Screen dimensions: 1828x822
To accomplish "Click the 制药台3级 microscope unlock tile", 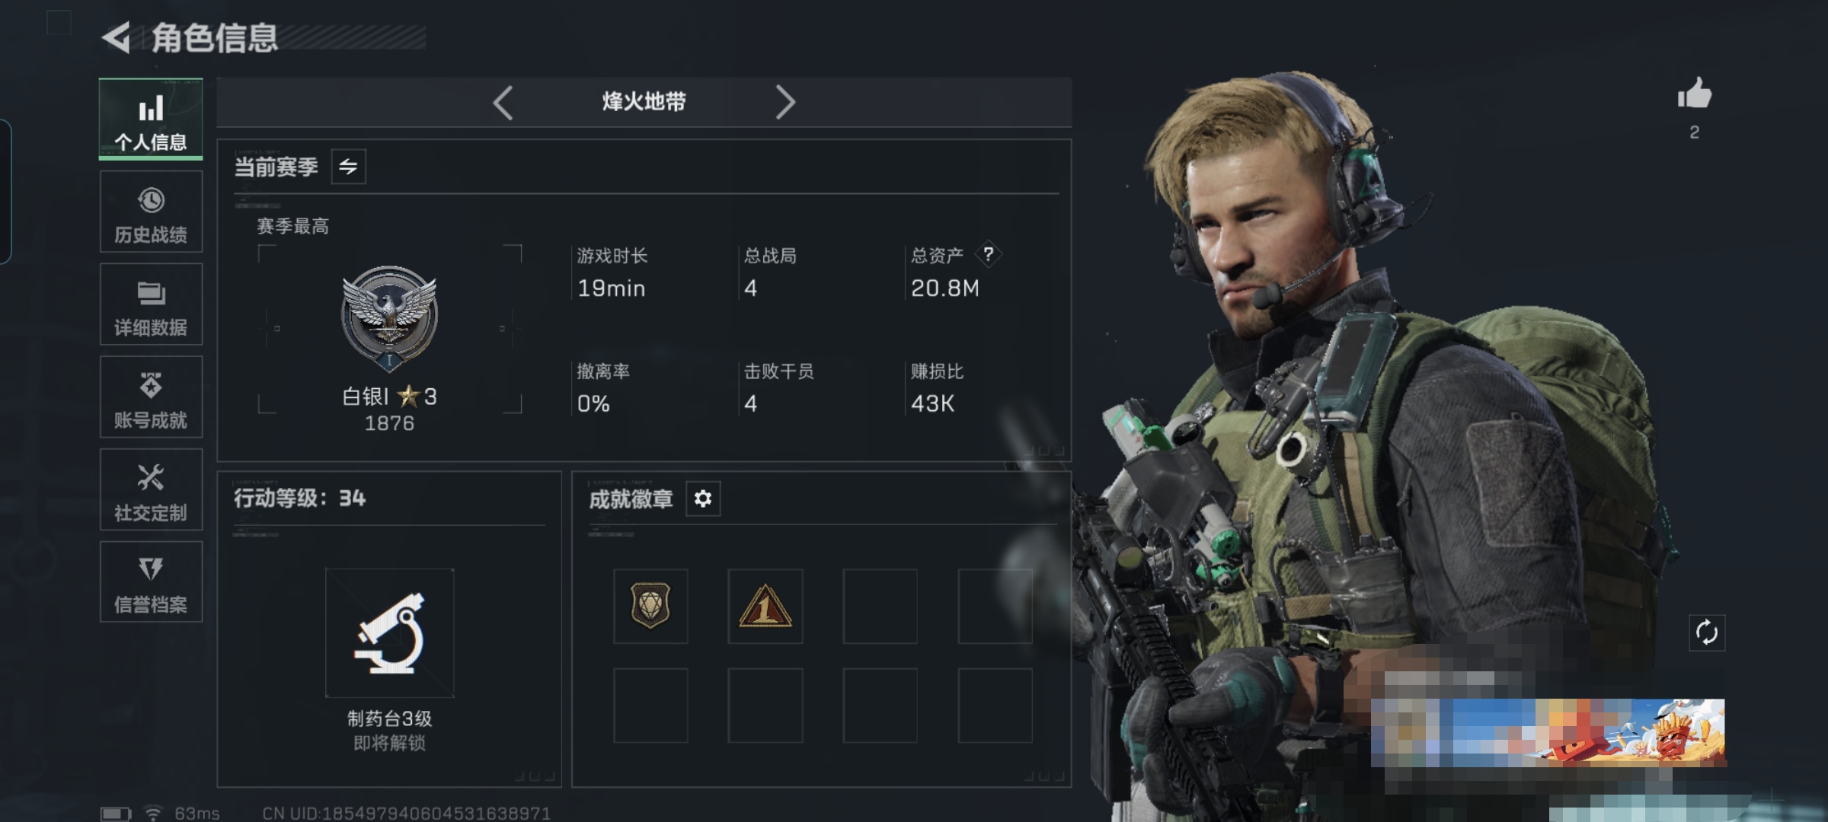I will click(390, 633).
